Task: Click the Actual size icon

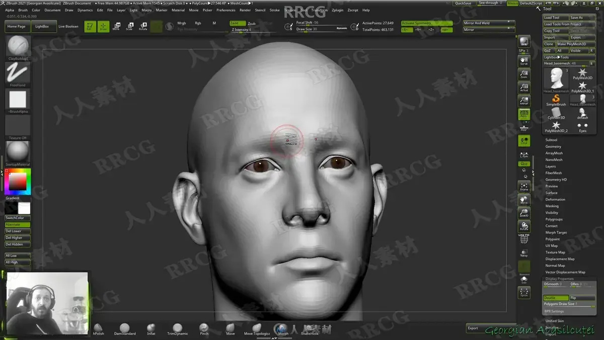Action: tap(524, 88)
